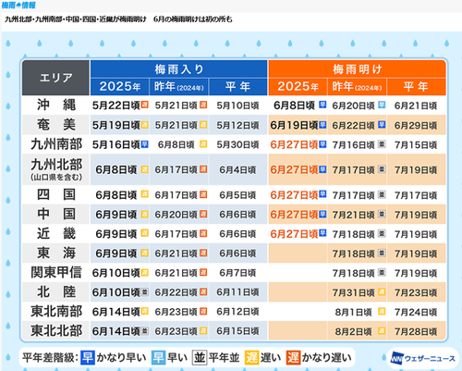Click the かなり早い dark blue legend icon
Image resolution: width=462 pixels, height=371 pixels.
(88, 357)
